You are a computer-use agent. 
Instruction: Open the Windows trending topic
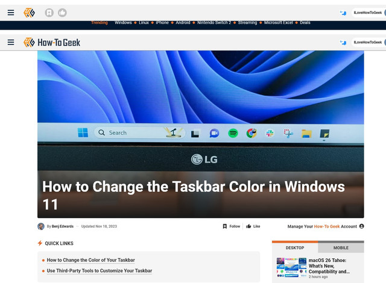[123, 23]
